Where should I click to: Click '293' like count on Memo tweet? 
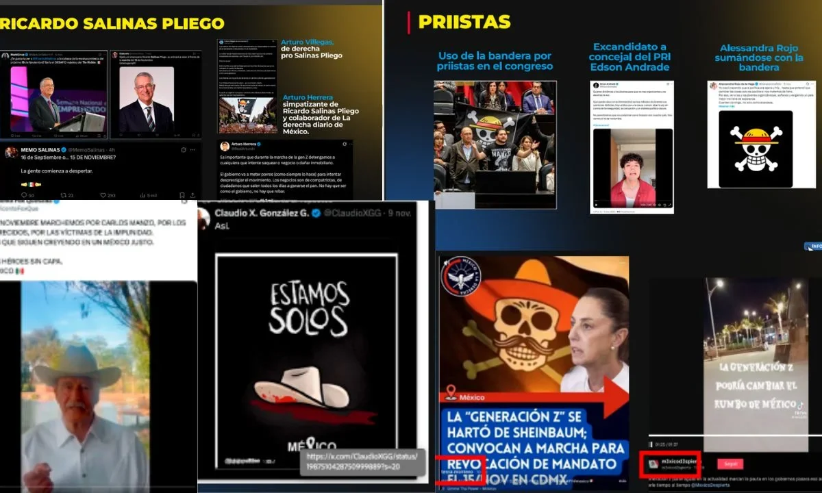[x=112, y=195]
